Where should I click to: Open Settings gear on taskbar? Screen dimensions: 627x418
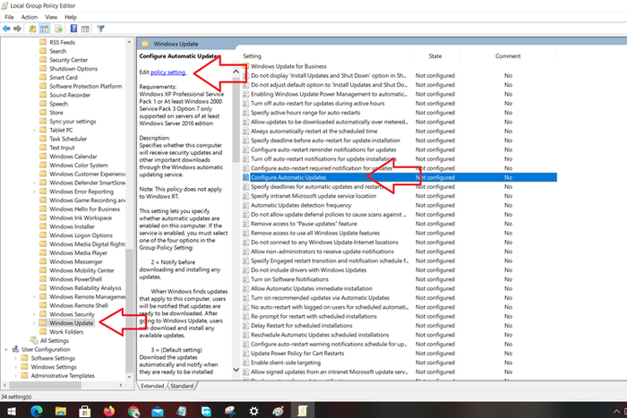[x=253, y=411]
